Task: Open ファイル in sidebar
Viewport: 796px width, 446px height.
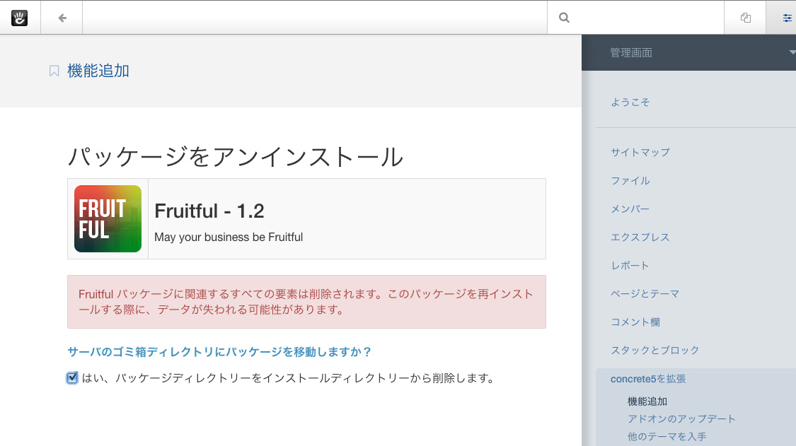Action: (x=630, y=181)
